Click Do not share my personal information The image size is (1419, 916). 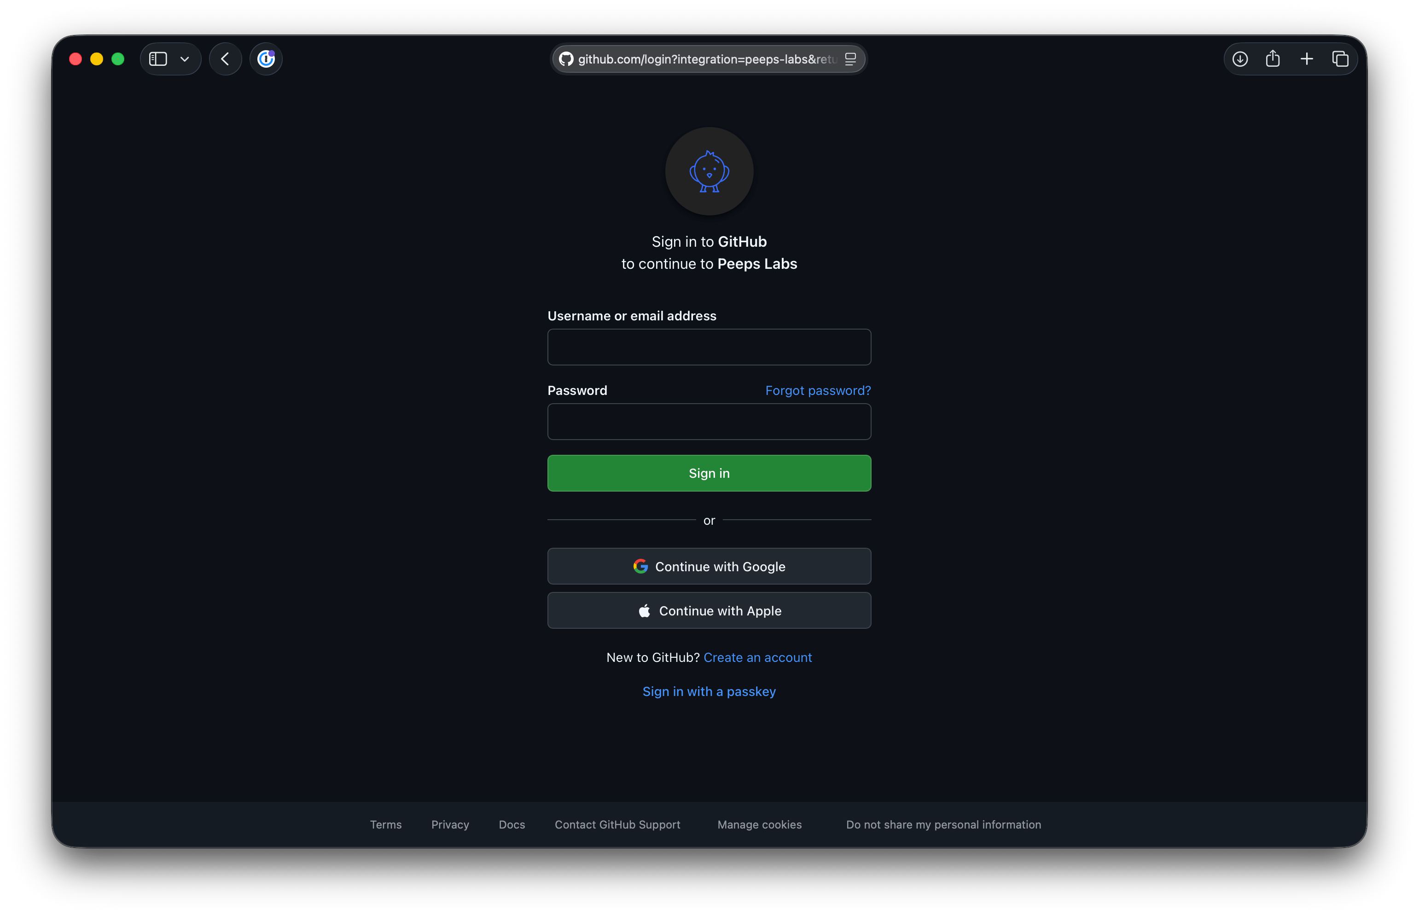click(x=943, y=824)
